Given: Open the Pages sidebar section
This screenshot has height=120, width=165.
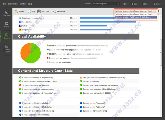Looking at the screenshot, I should 7,25.
